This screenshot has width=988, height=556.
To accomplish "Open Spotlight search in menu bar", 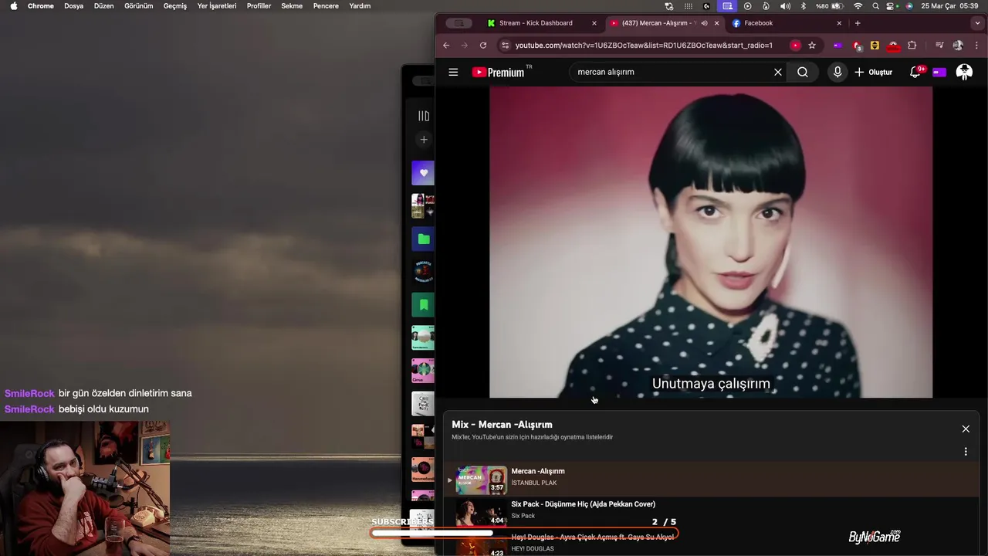I will pyautogui.click(x=875, y=5).
